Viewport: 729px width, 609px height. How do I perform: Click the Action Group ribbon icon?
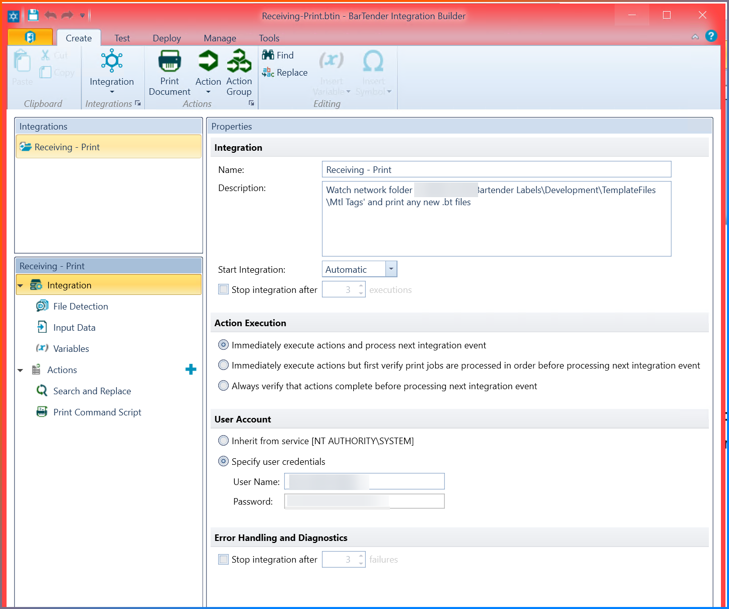point(239,73)
